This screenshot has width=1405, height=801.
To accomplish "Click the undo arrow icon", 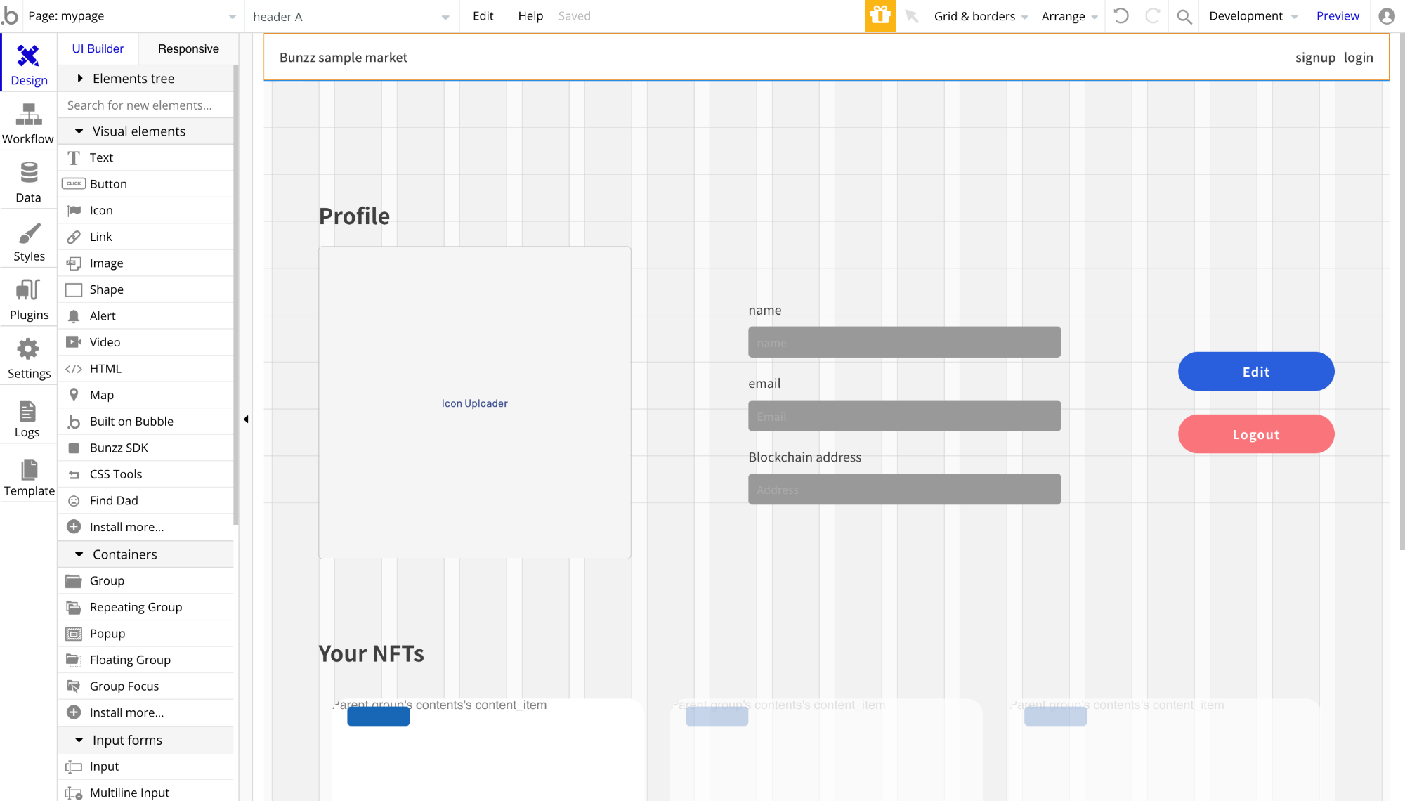I will coord(1121,16).
